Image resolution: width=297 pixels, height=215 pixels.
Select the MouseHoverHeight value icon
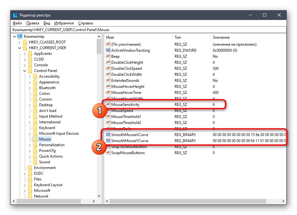pos(108,87)
